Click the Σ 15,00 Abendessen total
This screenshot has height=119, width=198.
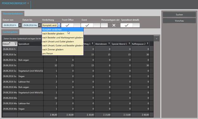point(102,115)
